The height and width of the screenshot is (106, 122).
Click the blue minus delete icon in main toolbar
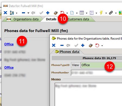click(x=23, y=13)
